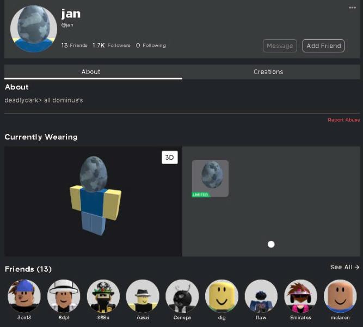Switch to the Creations tab

(x=268, y=72)
